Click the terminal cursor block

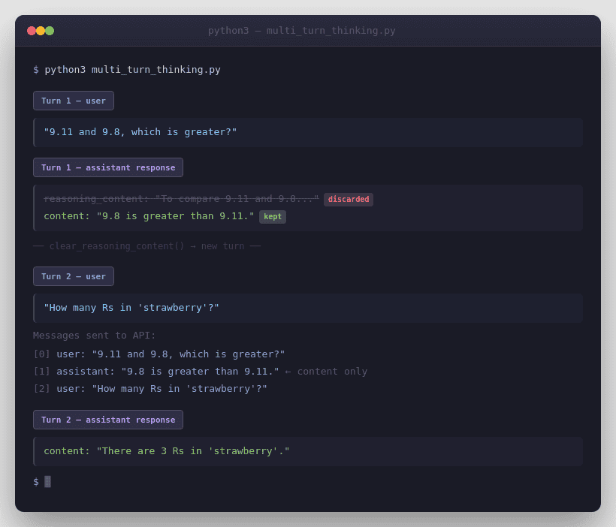pyautogui.click(x=48, y=481)
